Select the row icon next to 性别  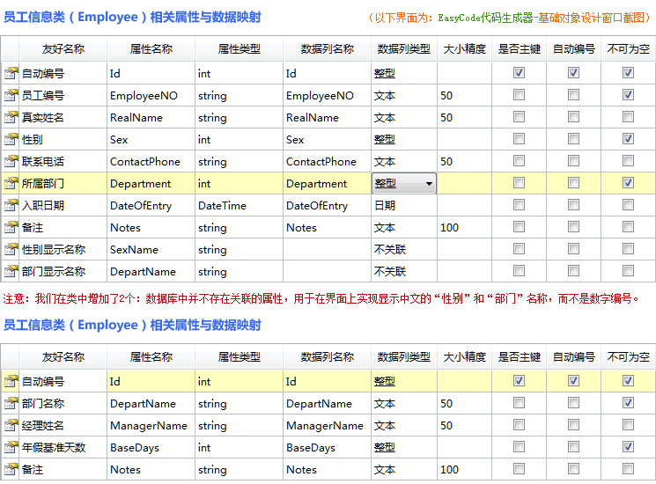[11, 139]
